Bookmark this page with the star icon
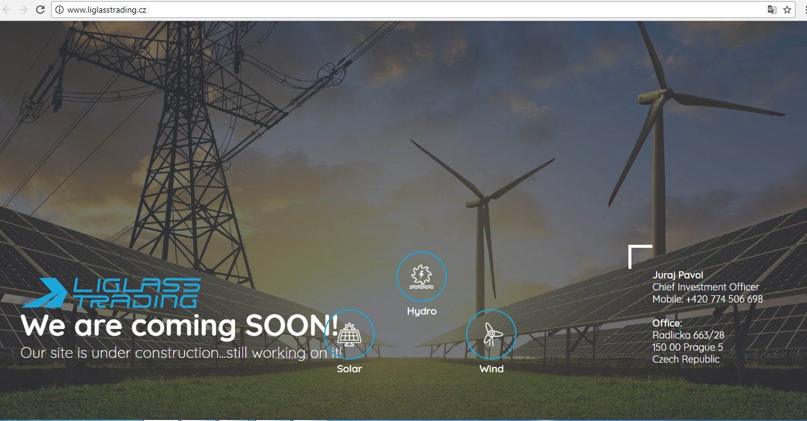This screenshot has height=421, width=807. (787, 10)
